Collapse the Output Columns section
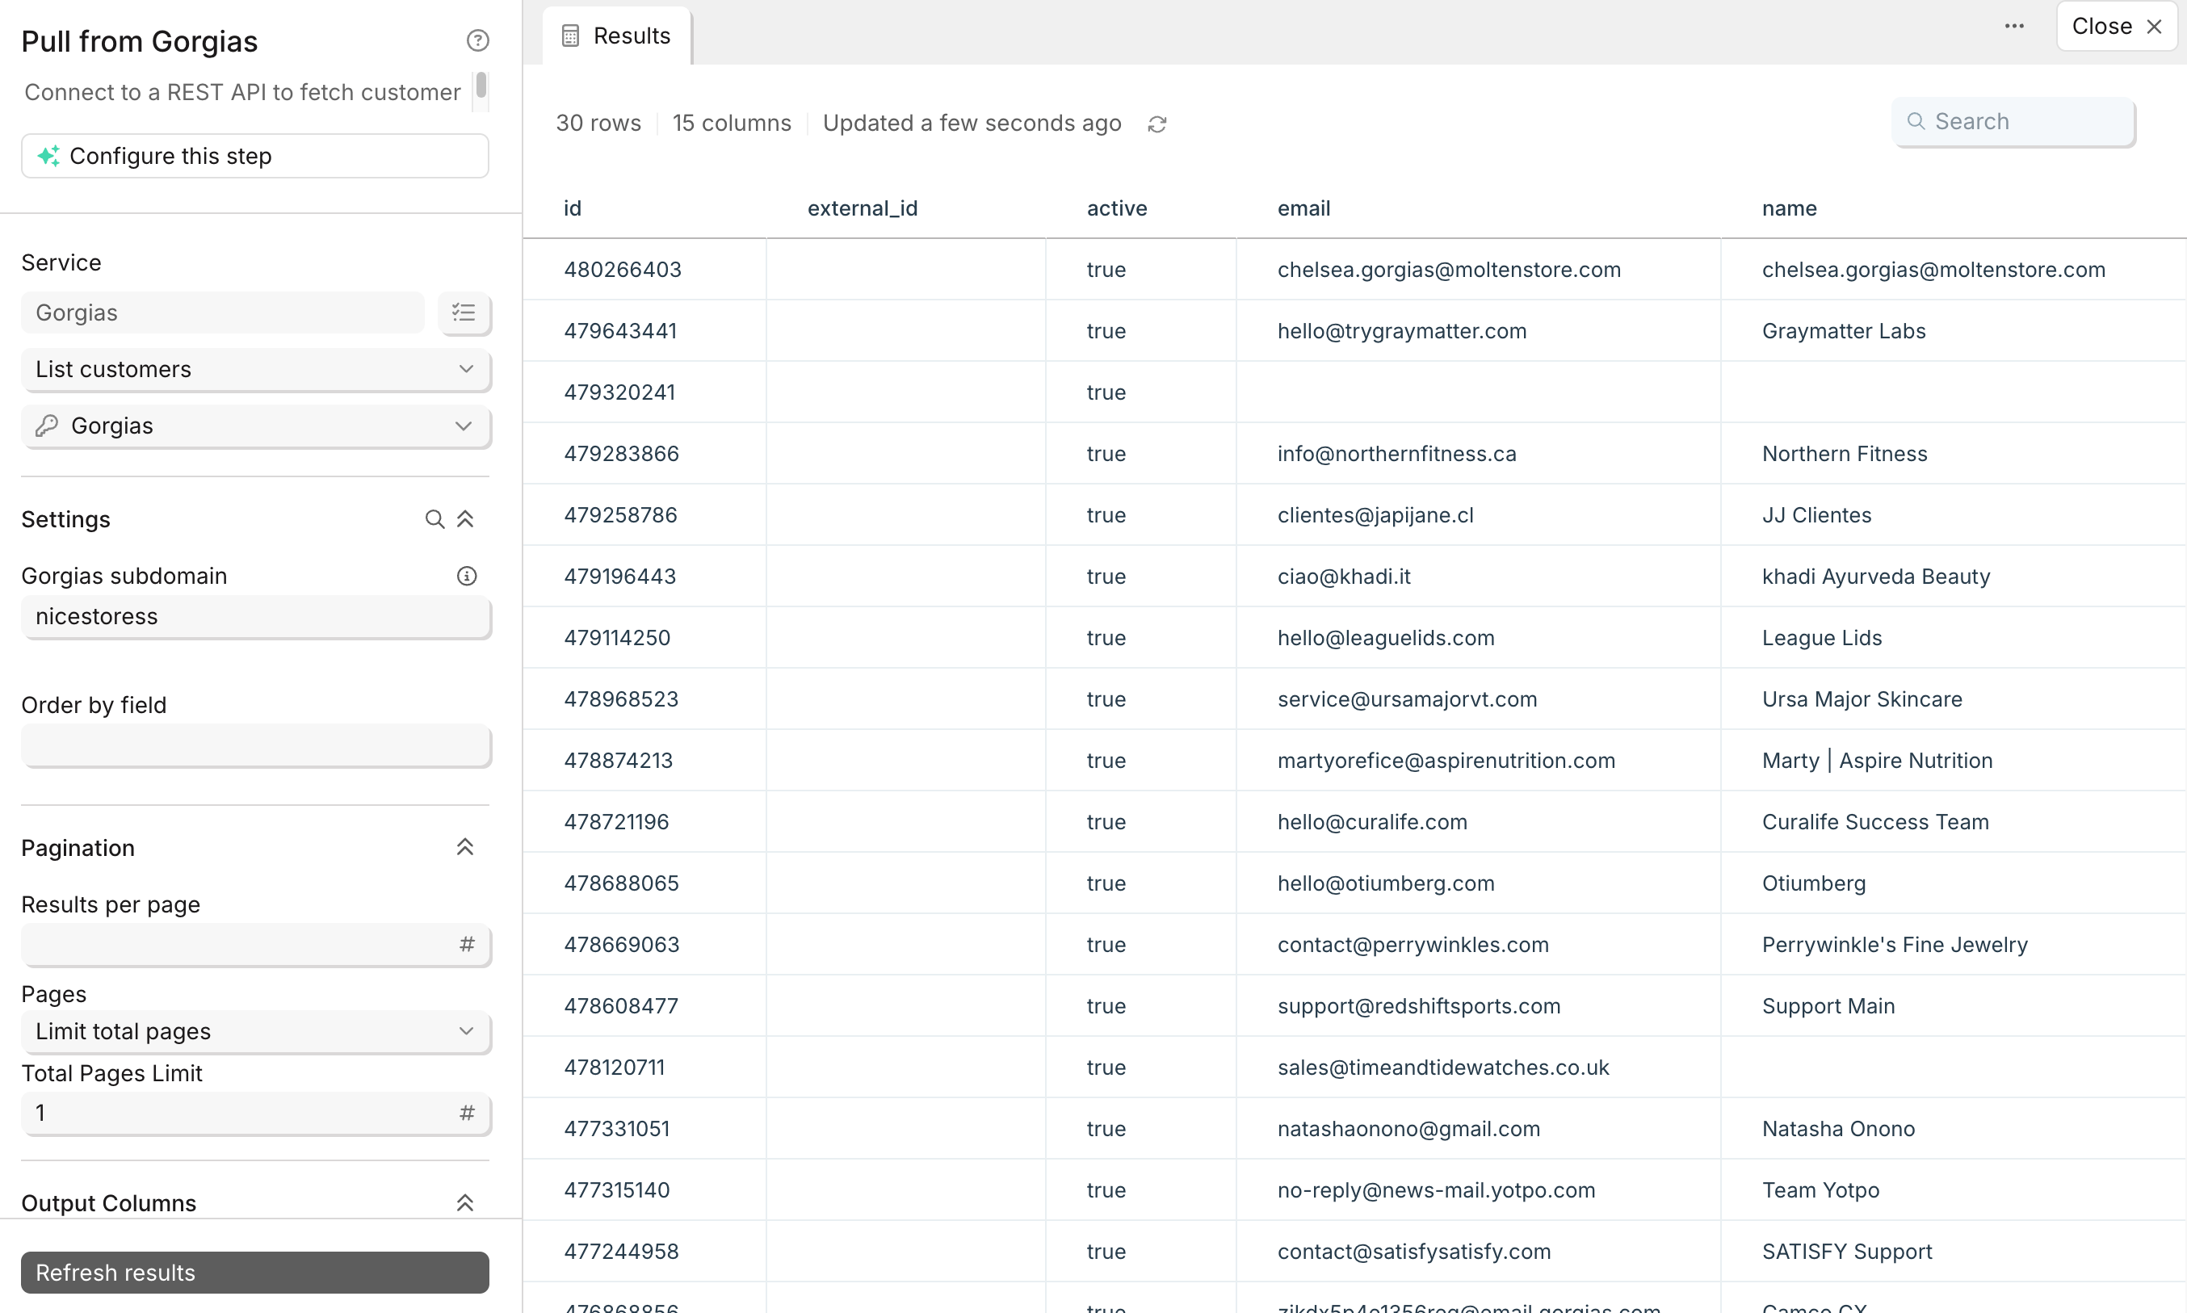Screen dimensions: 2187x1313 [x=465, y=1202]
